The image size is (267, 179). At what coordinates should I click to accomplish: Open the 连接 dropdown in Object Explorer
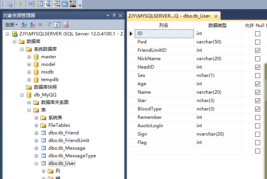tap(11, 25)
